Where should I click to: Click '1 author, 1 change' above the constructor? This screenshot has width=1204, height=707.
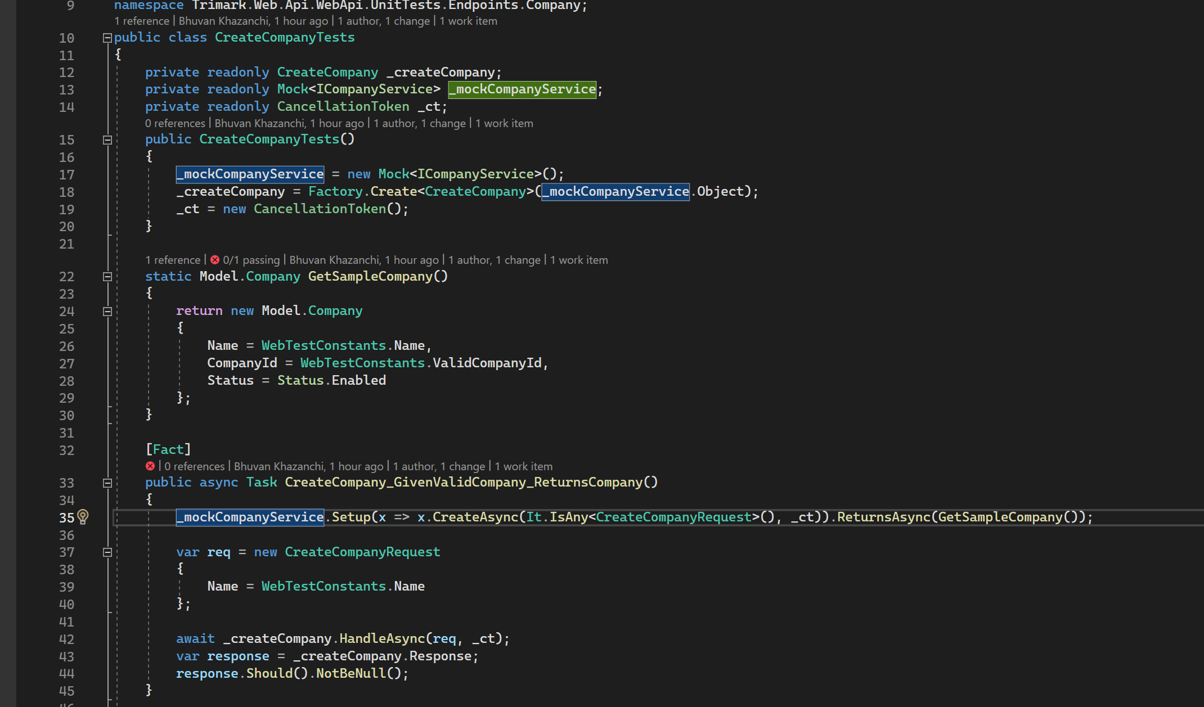[420, 123]
